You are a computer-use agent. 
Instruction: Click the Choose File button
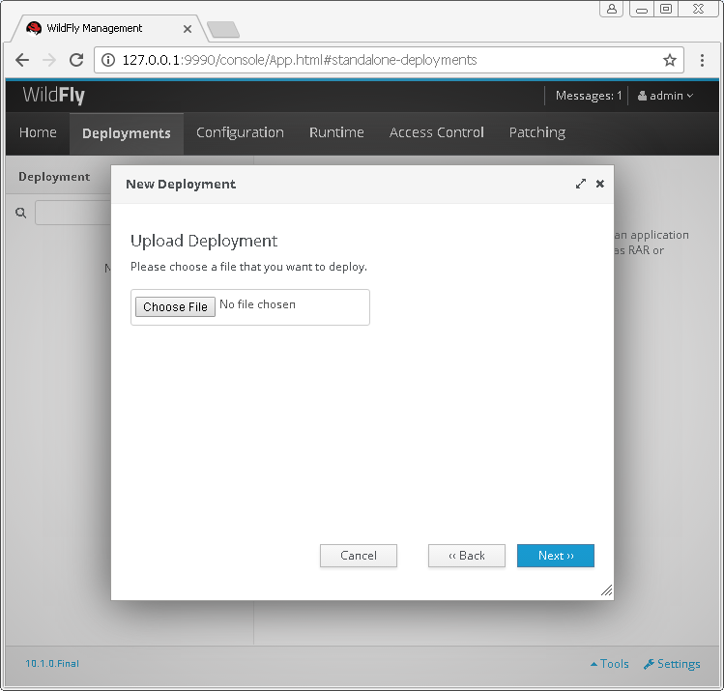point(176,307)
